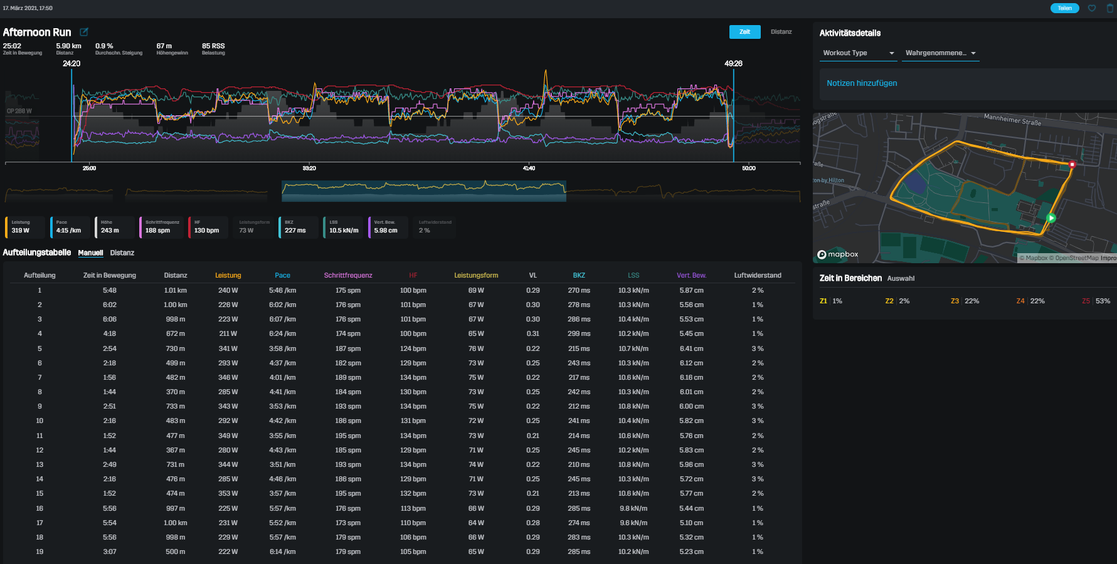Favorite this activity with the heart icon
This screenshot has width=1117, height=564.
point(1092,8)
